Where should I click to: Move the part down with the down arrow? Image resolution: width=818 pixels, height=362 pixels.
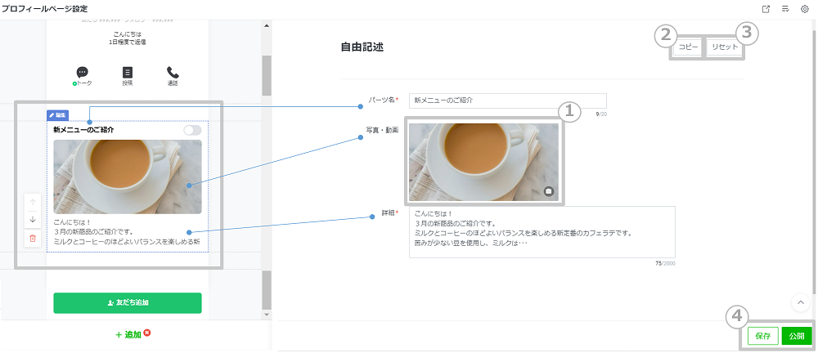pyautogui.click(x=33, y=219)
